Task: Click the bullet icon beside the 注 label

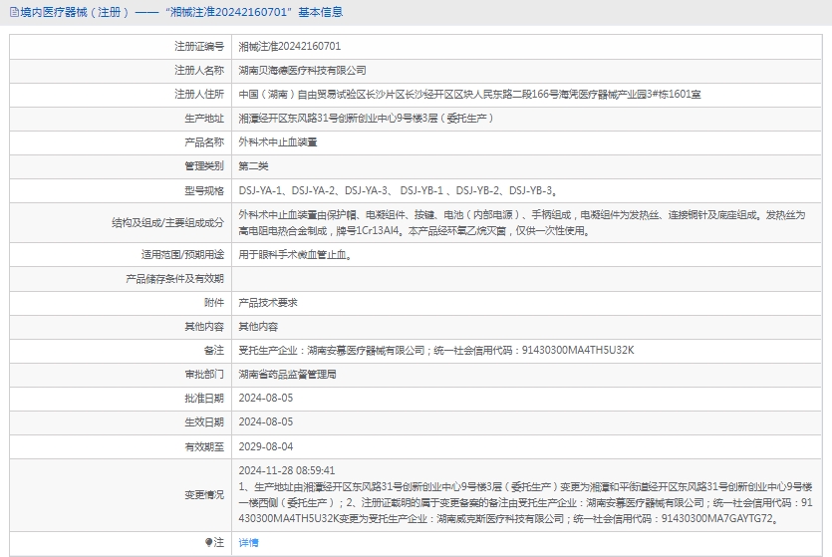Action: click(209, 543)
